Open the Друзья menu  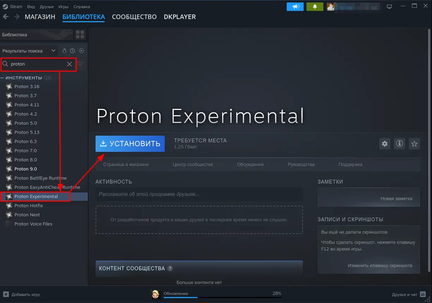(46, 7)
